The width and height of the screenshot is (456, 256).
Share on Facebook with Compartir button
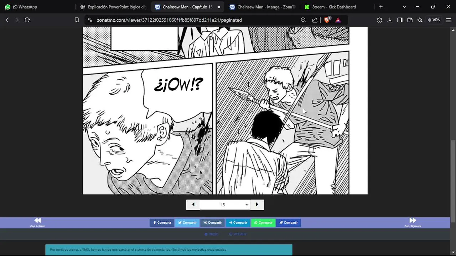point(162,223)
